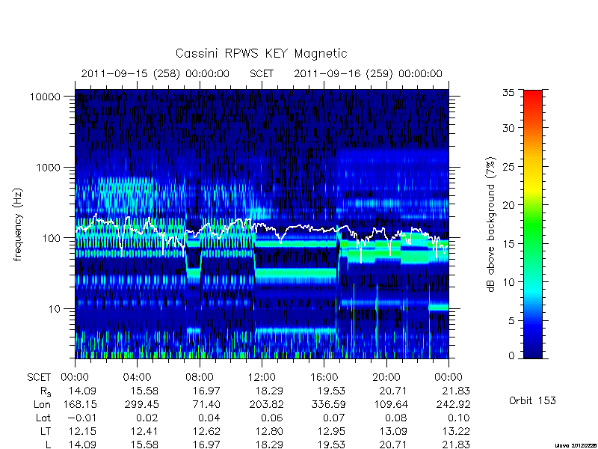The image size is (598, 449).
Task: Click the 08:00 time axis label
Action: [200, 378]
